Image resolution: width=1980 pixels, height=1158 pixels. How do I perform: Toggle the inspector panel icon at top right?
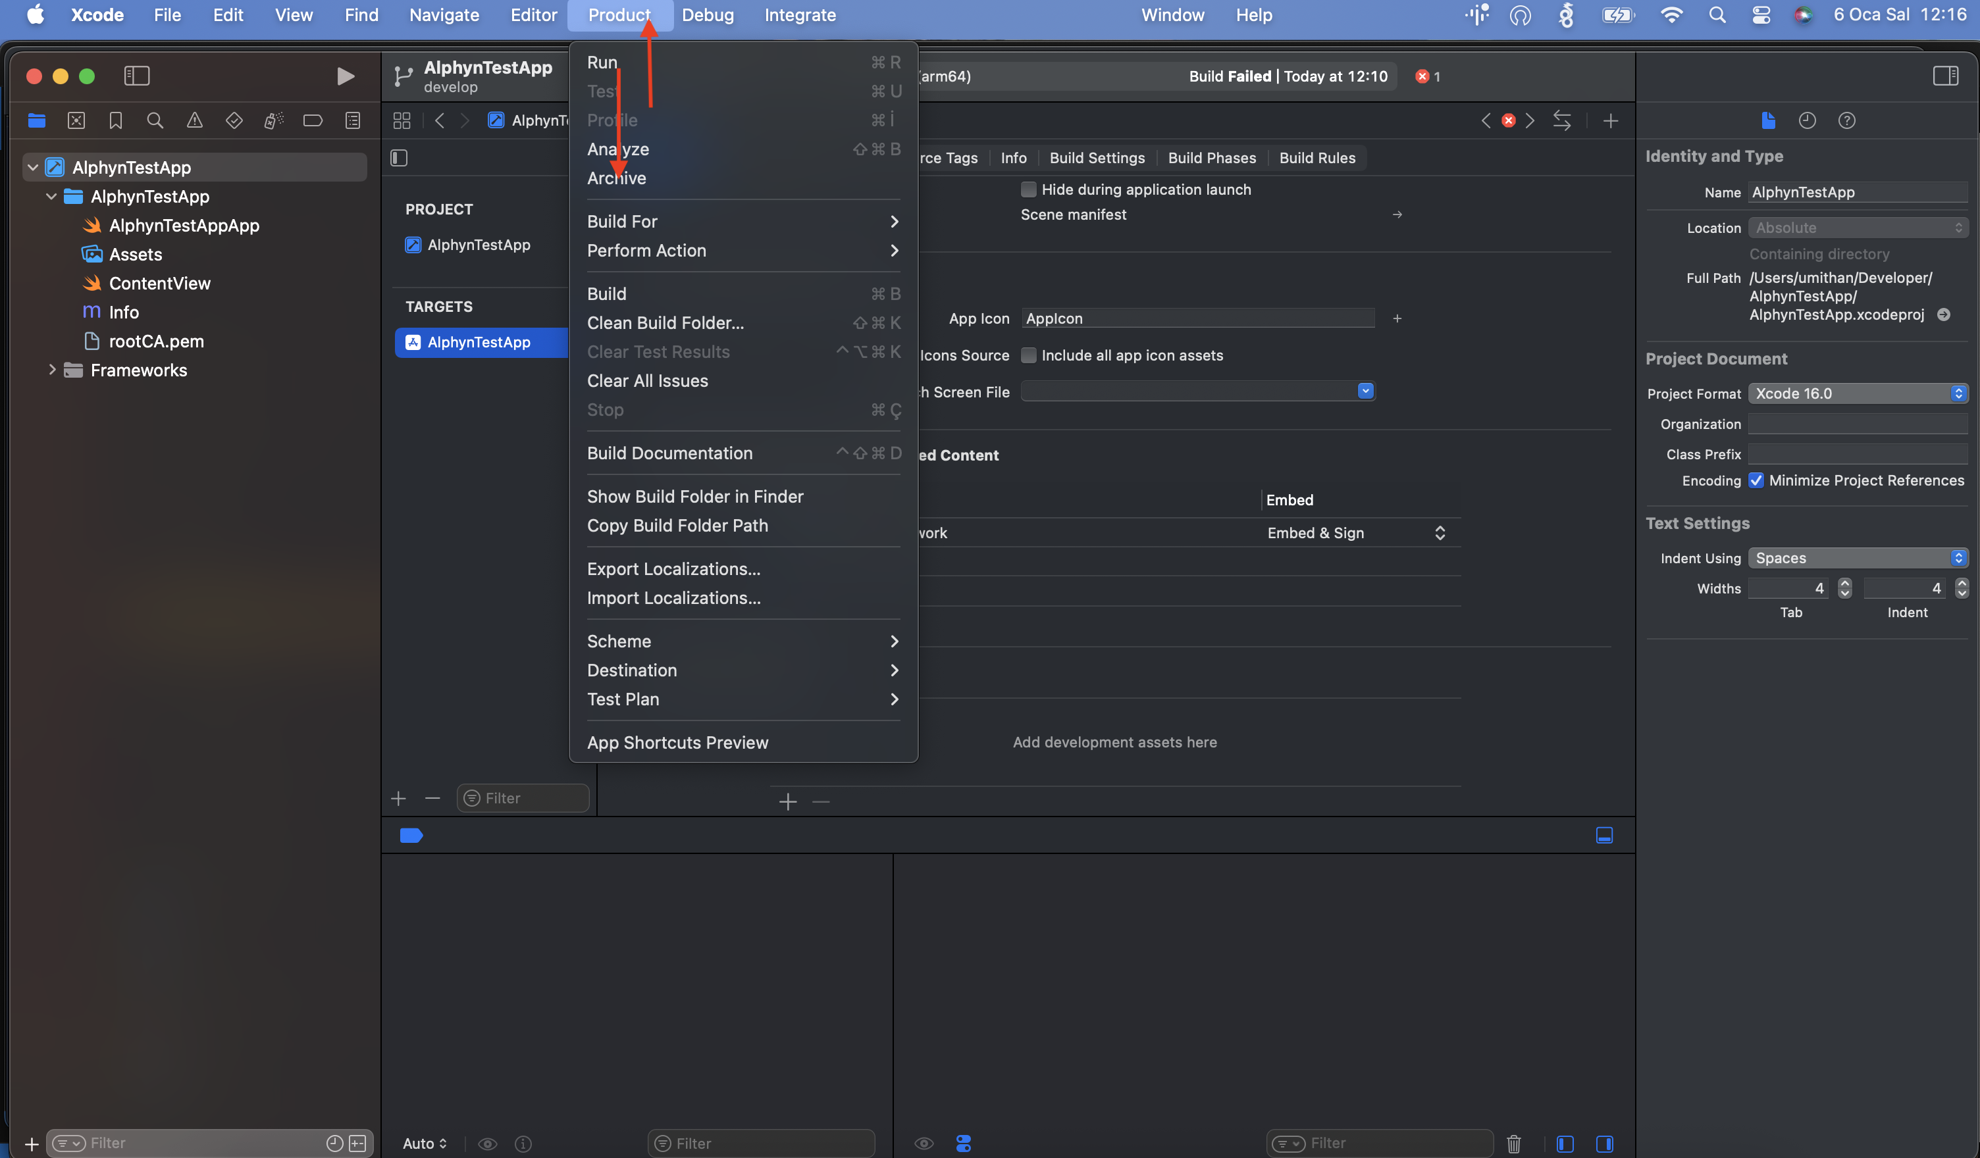click(x=1945, y=76)
